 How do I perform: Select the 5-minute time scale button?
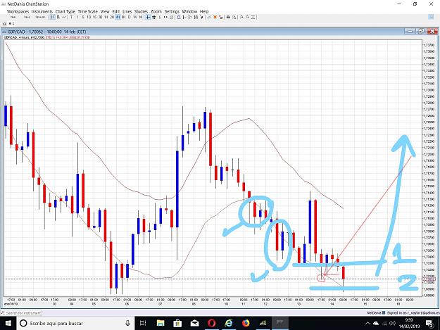(x=83, y=17)
